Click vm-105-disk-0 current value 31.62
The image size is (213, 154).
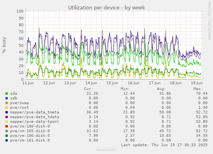click(x=92, y=131)
